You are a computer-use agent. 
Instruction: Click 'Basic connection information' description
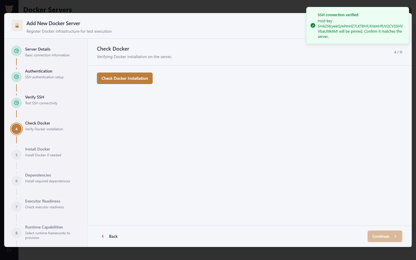(47, 55)
